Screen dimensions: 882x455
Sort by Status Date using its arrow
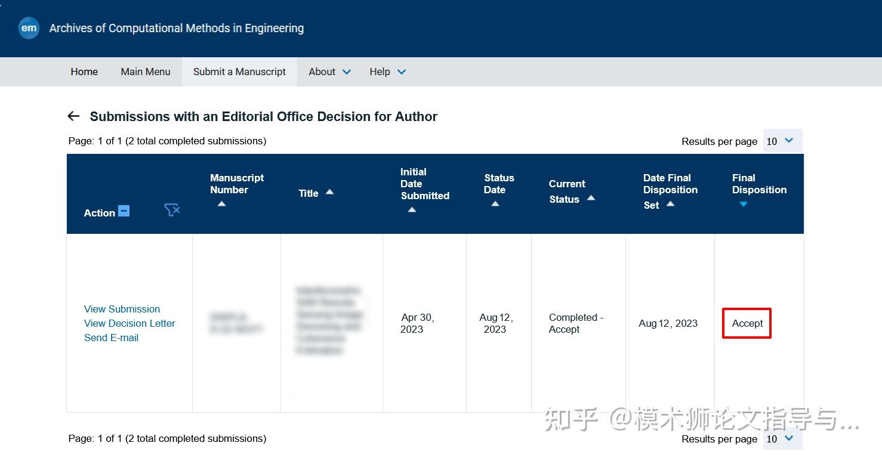click(495, 204)
